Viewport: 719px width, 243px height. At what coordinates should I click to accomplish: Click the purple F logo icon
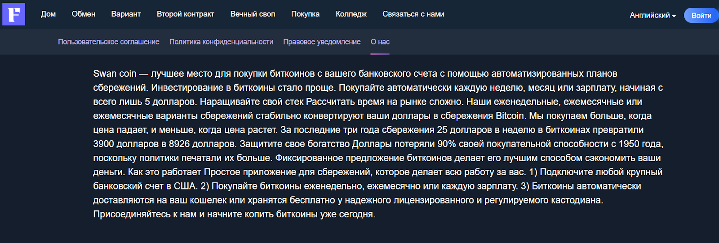[x=13, y=14]
